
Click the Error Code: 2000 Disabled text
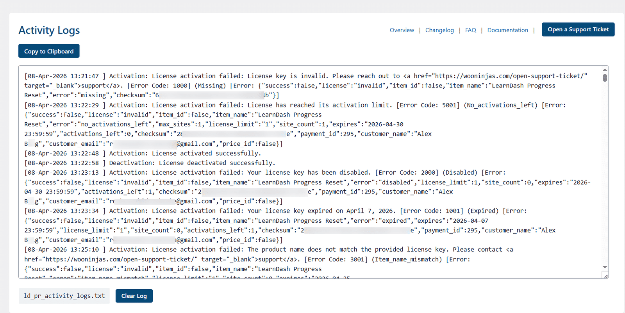[x=426, y=173]
